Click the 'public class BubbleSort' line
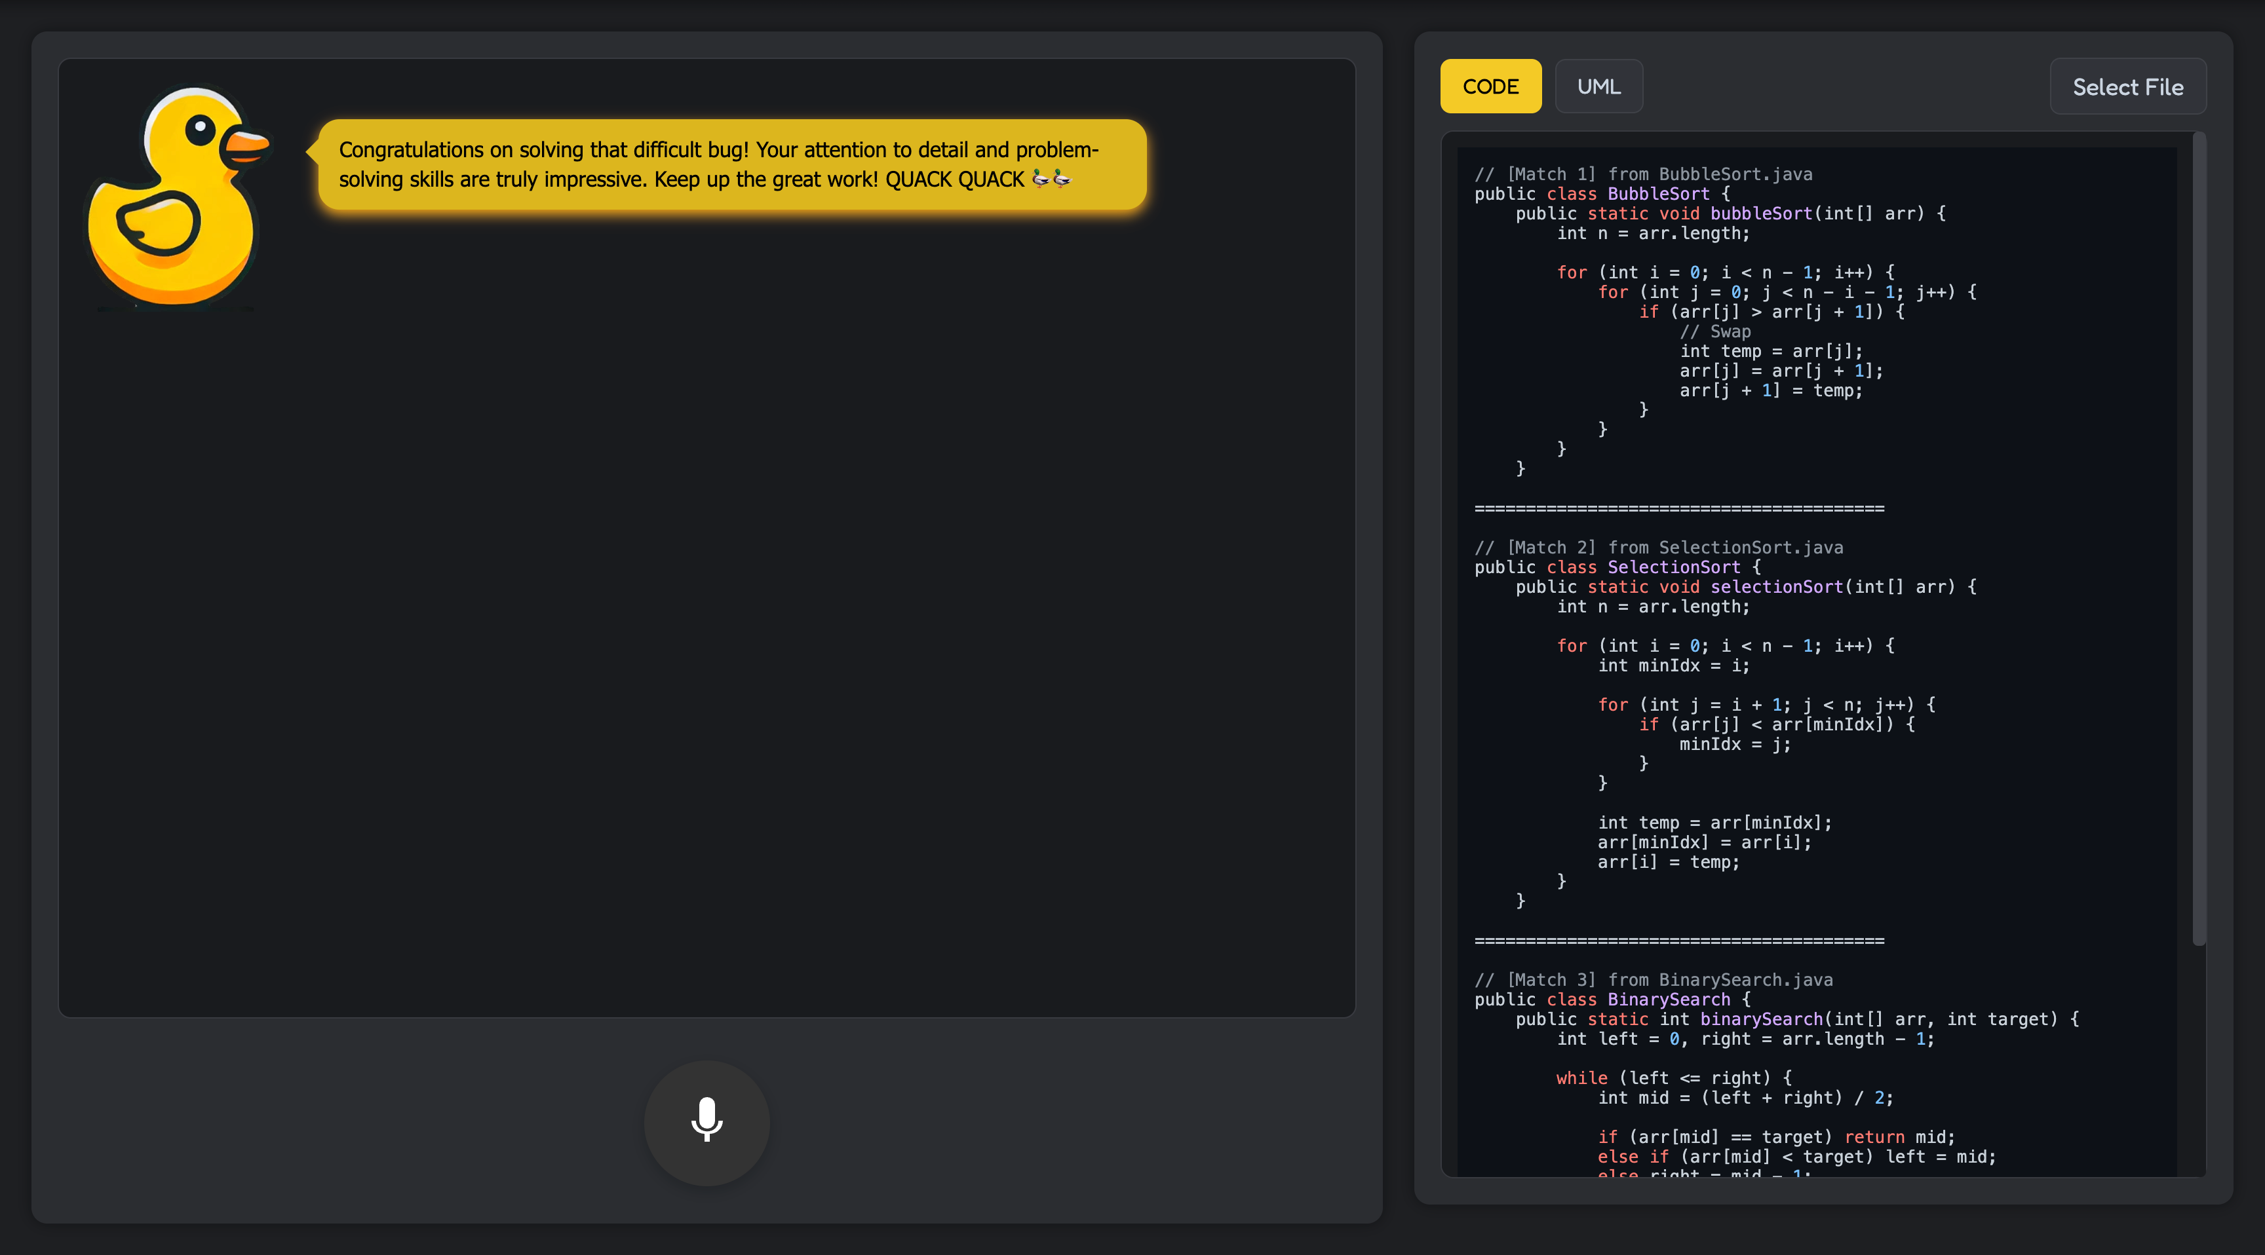2265x1255 pixels. coord(1600,195)
